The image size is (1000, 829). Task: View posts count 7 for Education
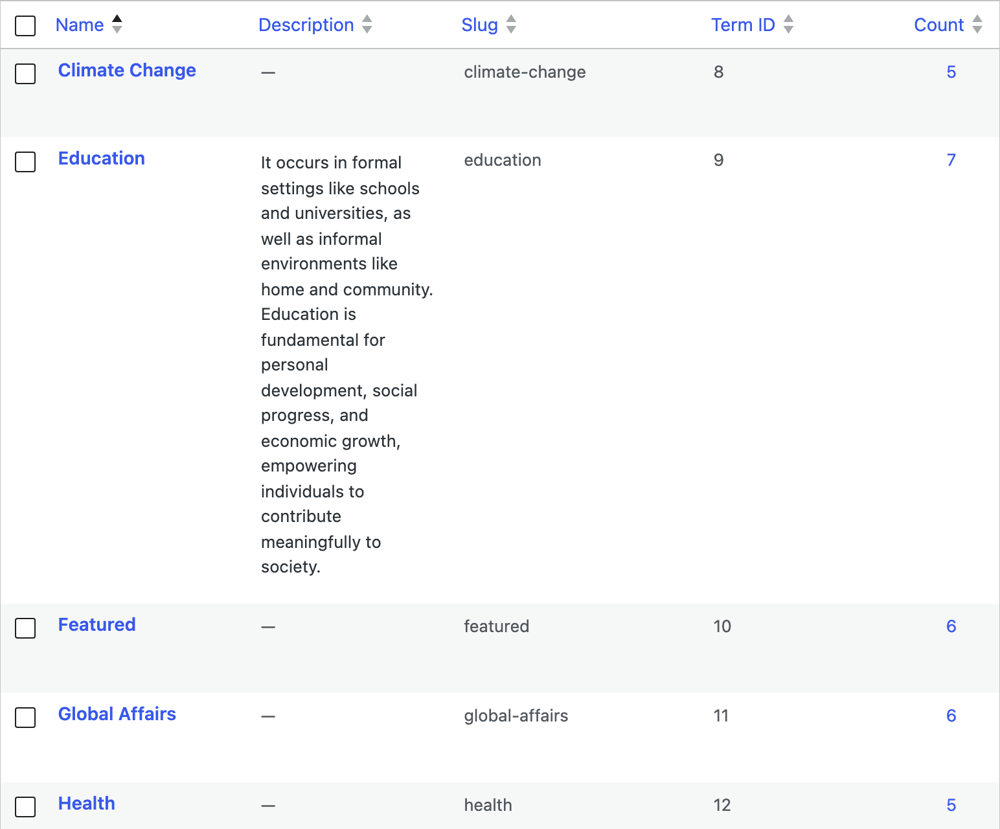pos(951,160)
